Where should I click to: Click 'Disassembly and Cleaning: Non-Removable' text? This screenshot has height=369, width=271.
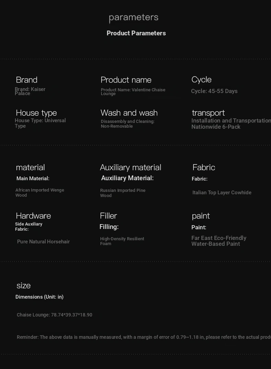(x=127, y=124)
